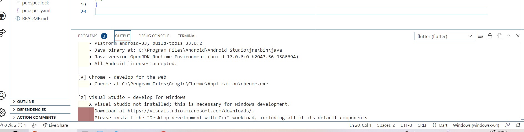The width and height of the screenshot is (524, 132).
Task: Switch to the PROBLEMS tab
Action: click(88, 36)
